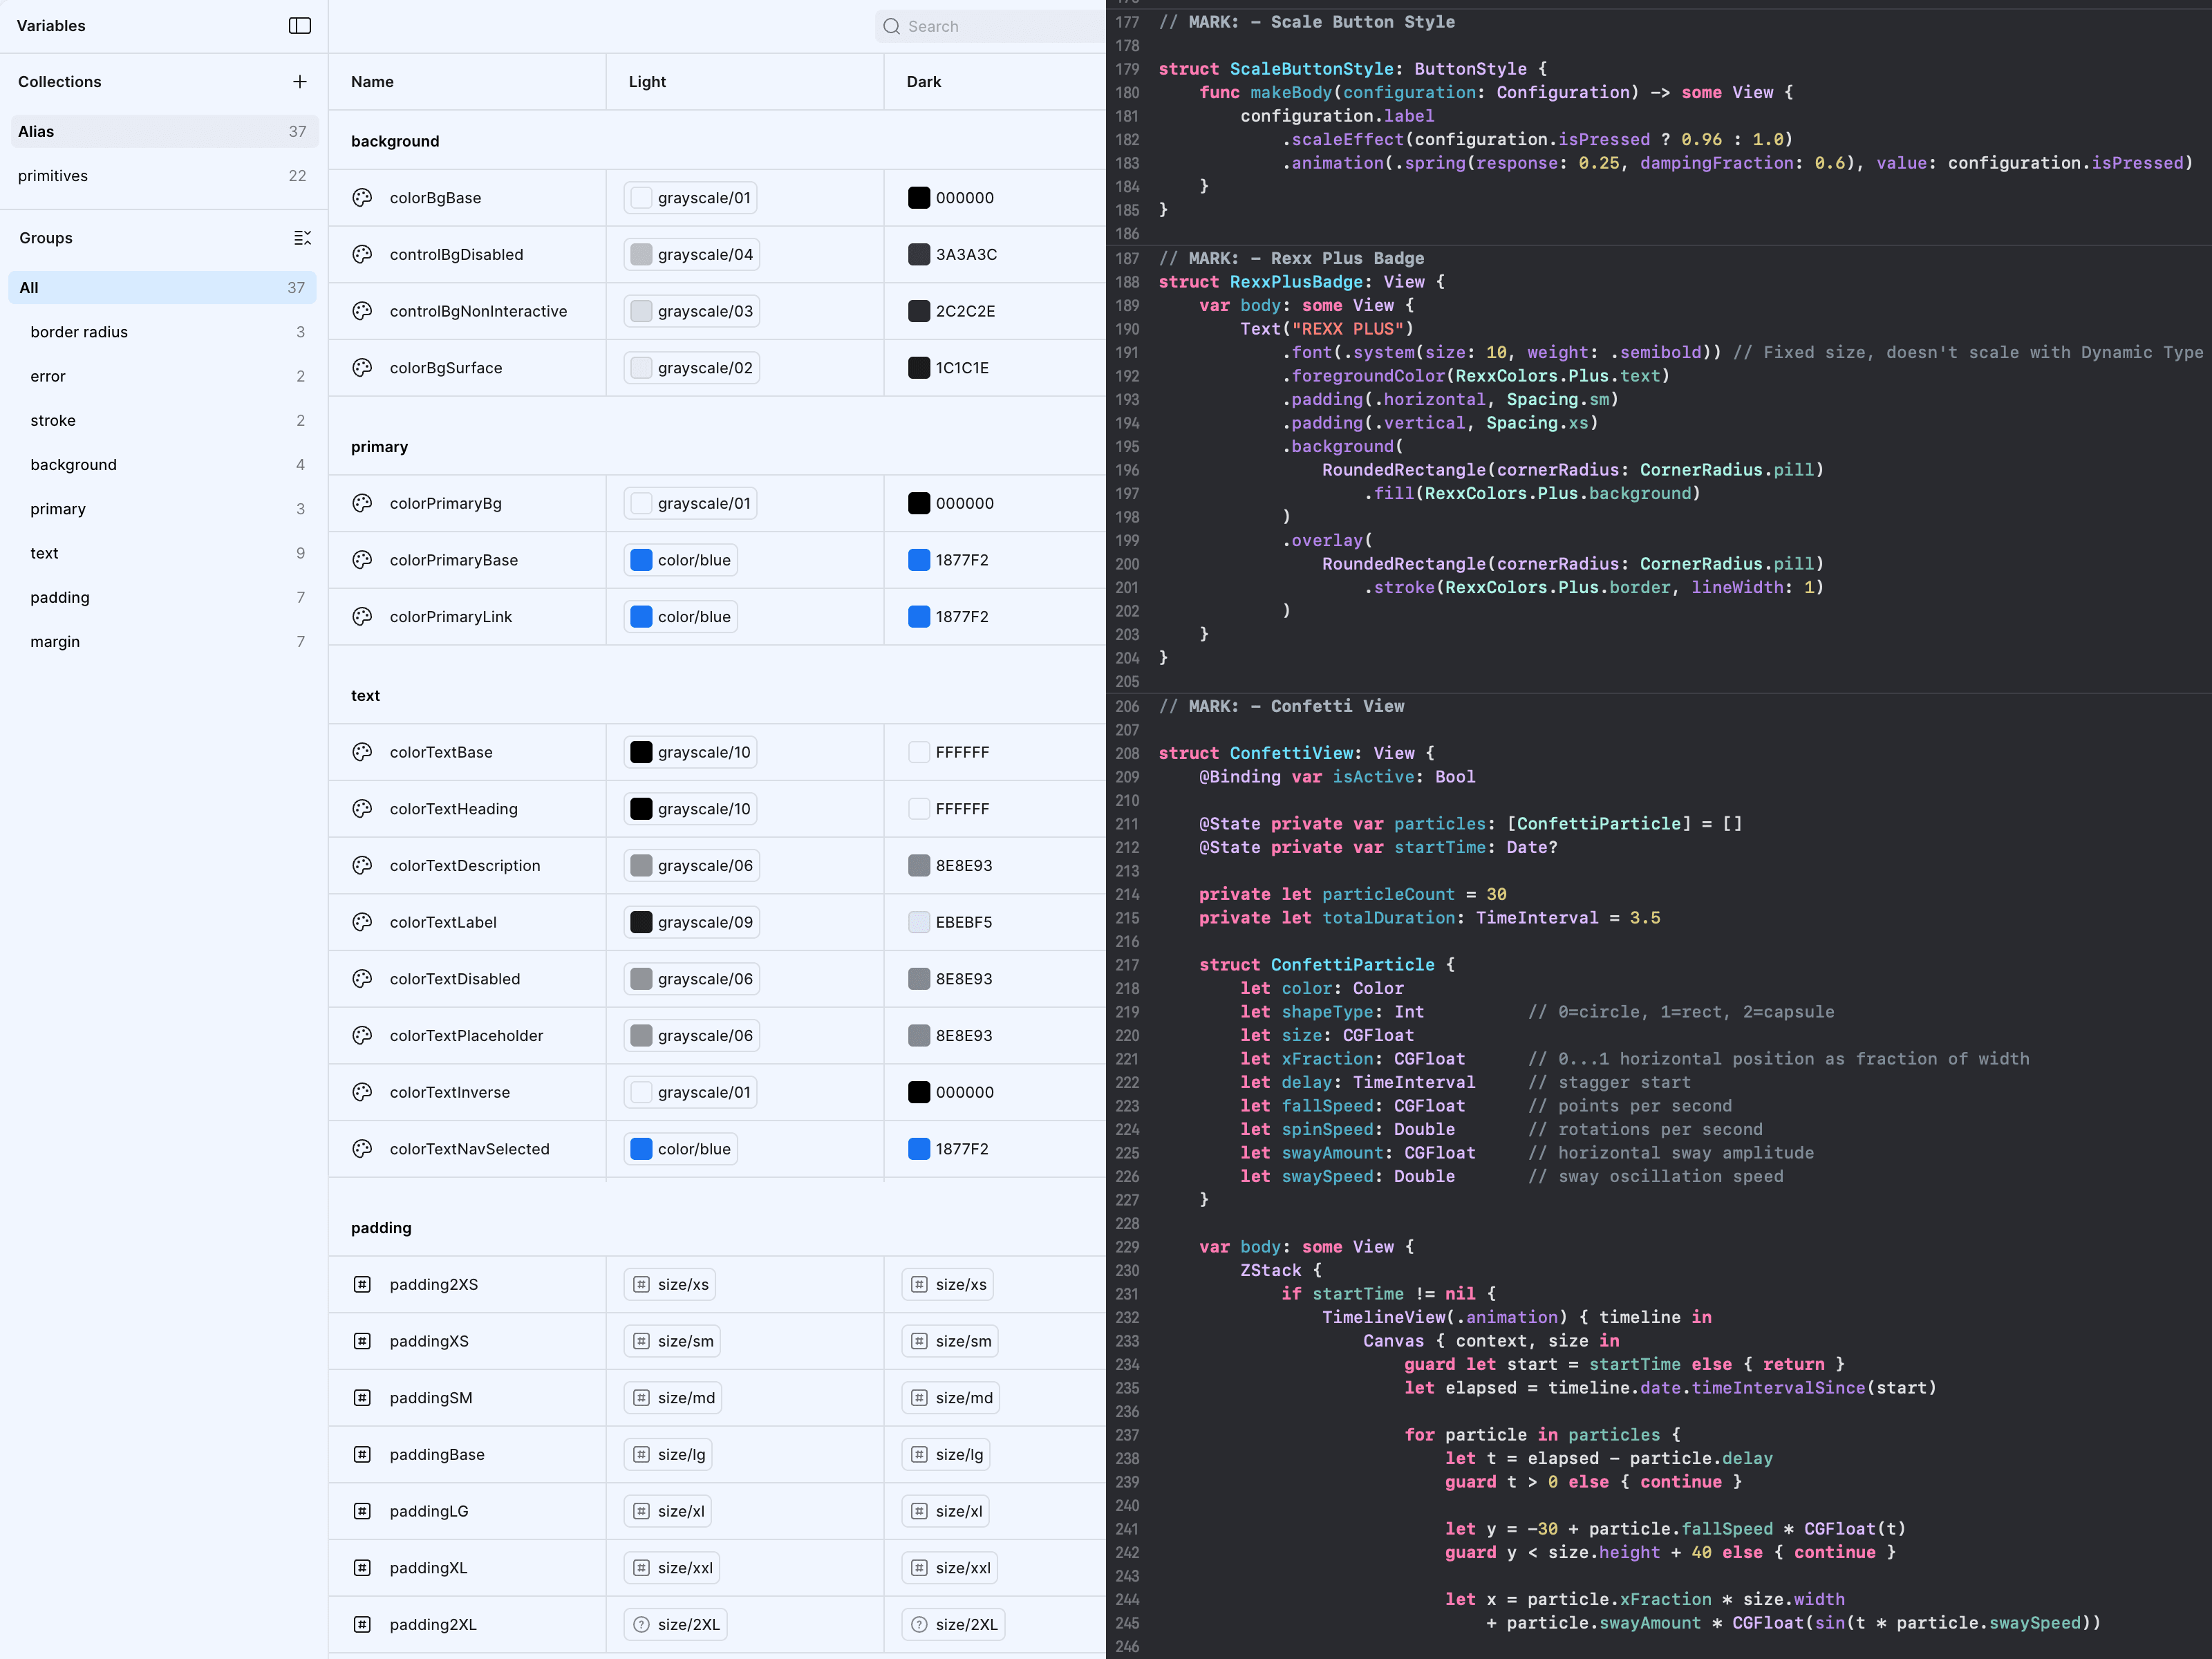This screenshot has width=2212, height=1659.
Task: Open the border radius group
Action: [80, 332]
